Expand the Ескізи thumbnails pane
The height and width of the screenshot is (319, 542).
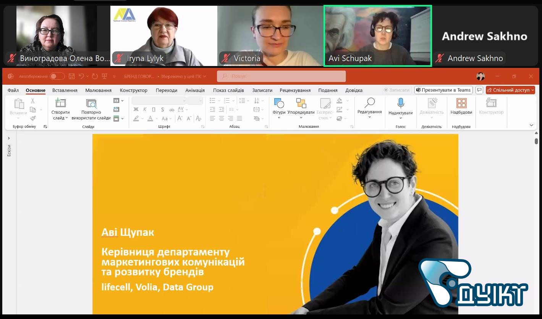[9, 138]
